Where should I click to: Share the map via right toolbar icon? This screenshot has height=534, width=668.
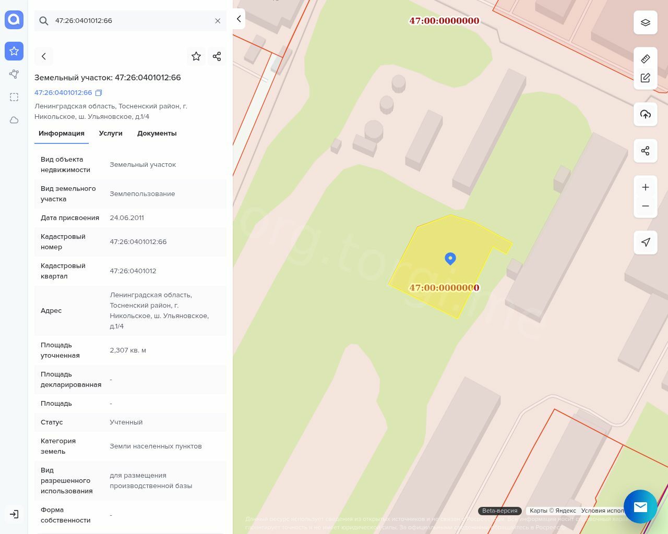[646, 151]
